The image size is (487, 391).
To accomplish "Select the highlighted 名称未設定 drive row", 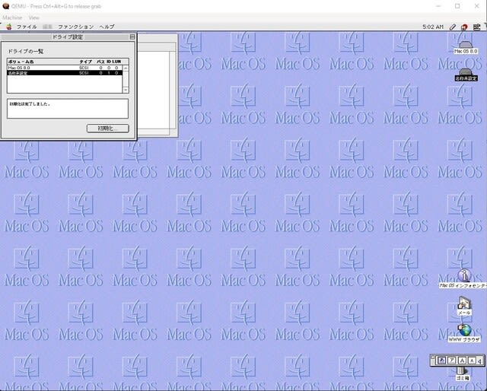I will coord(65,73).
